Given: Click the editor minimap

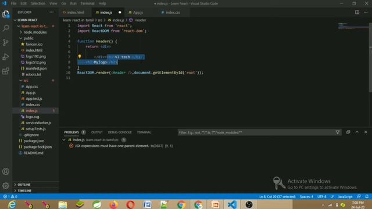Looking at the screenshot, I should tap(353, 26).
